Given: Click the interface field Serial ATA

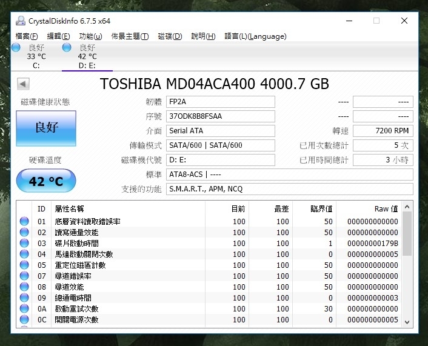Looking at the screenshot, I should point(221,131).
